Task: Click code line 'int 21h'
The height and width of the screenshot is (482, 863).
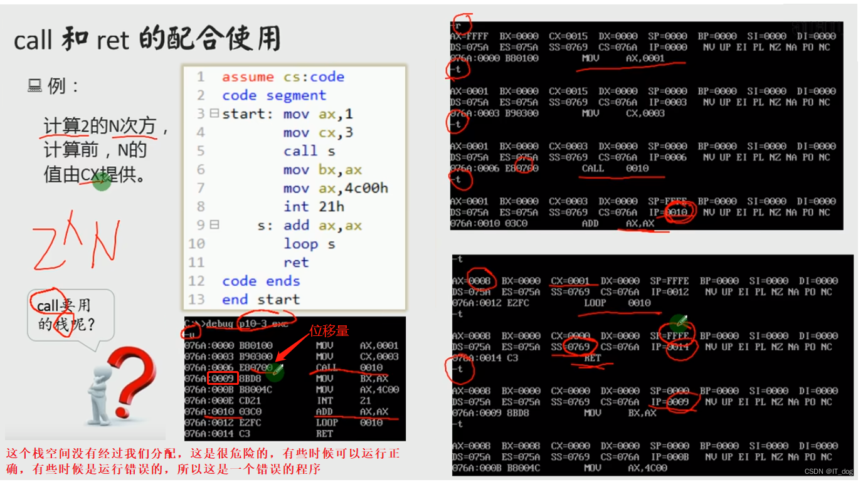Action: pyautogui.click(x=314, y=206)
